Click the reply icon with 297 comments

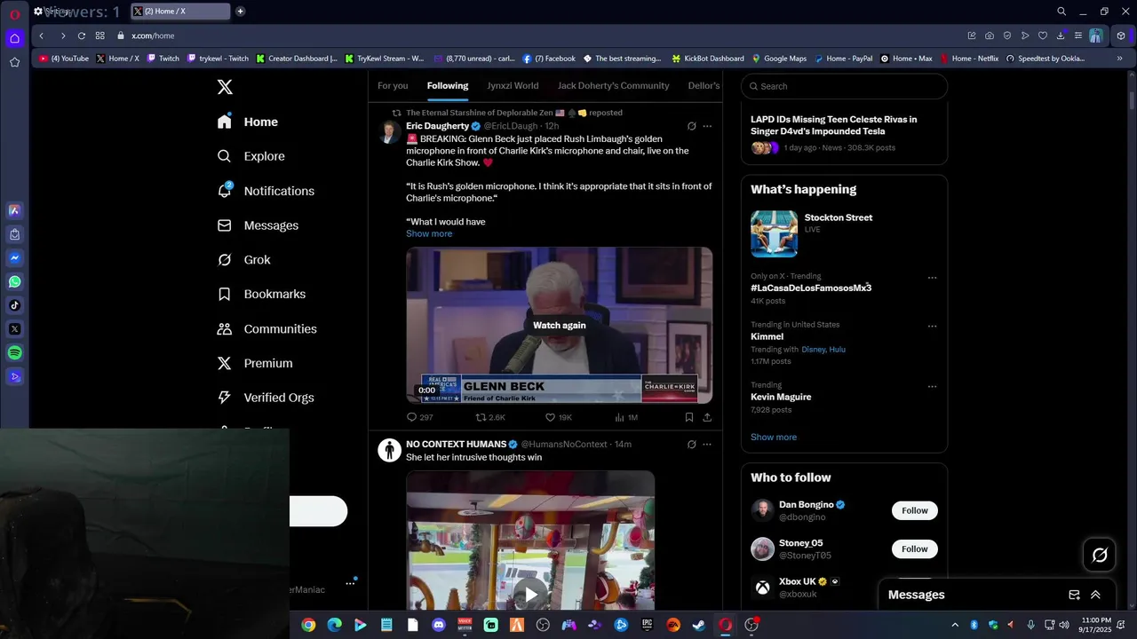coord(411,417)
